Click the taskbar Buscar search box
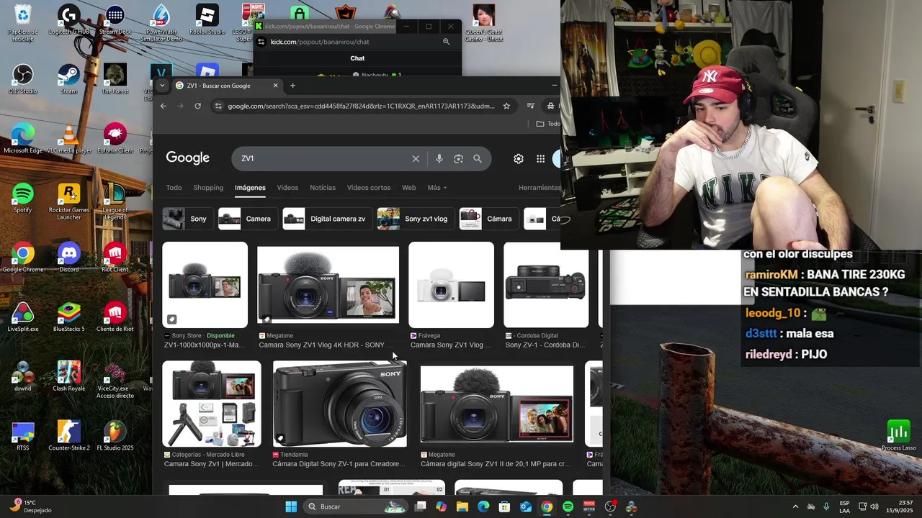 click(356, 506)
